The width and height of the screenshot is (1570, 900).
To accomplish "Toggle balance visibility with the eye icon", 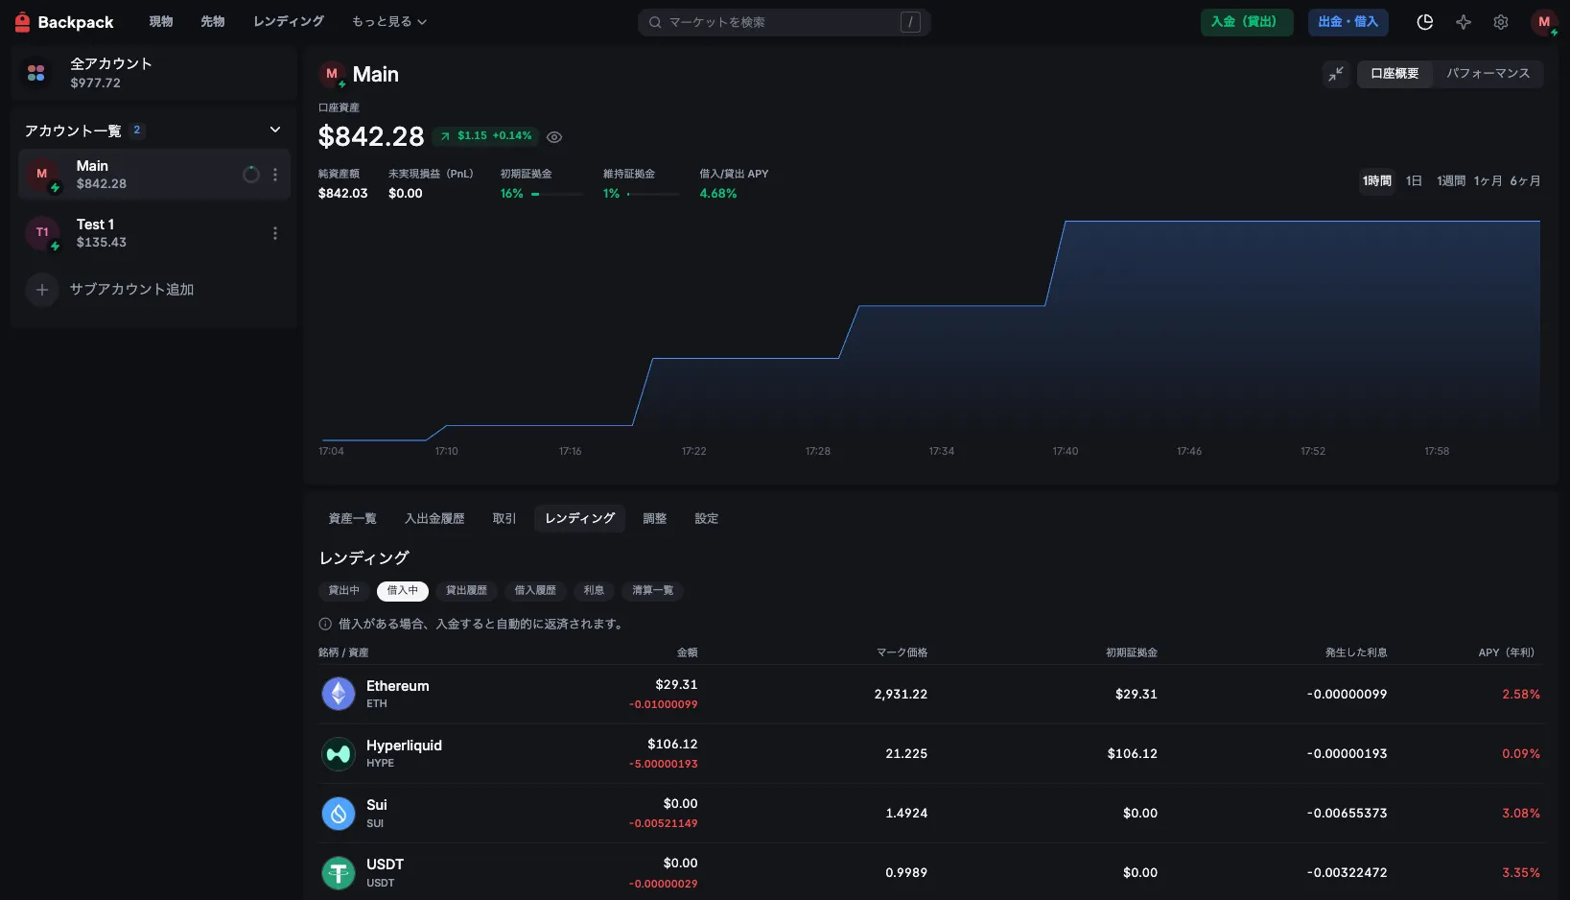I will pos(554,137).
